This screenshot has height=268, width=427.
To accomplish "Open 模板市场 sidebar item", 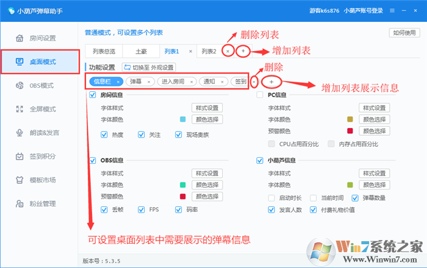I will tap(36, 180).
